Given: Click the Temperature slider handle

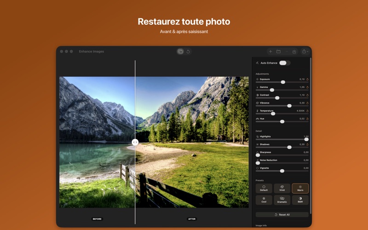Looking at the screenshot, I should click(x=273, y=114).
